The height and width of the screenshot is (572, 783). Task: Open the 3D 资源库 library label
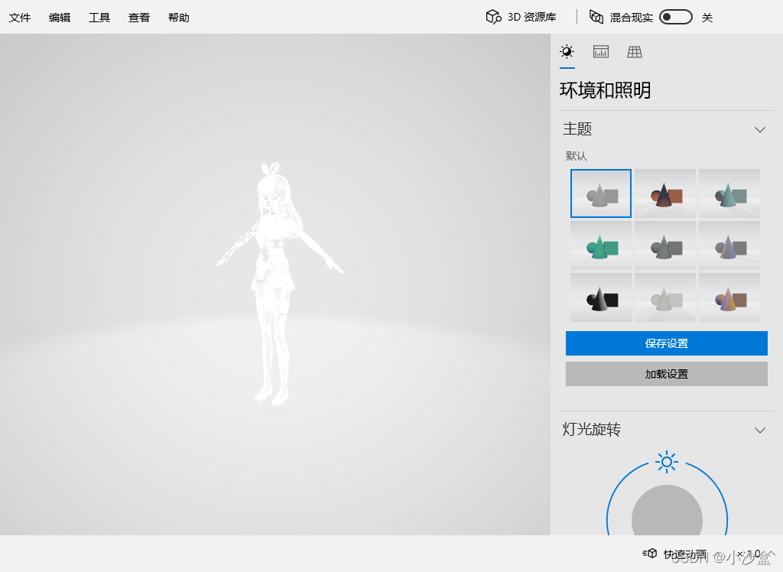532,17
